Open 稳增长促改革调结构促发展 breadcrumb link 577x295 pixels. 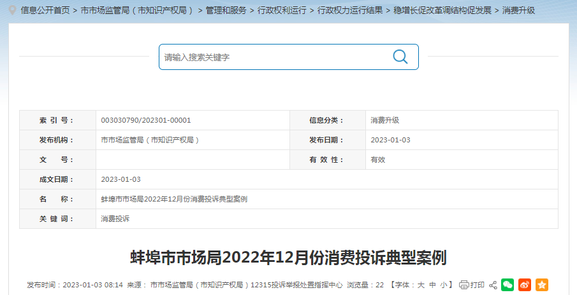click(442, 11)
